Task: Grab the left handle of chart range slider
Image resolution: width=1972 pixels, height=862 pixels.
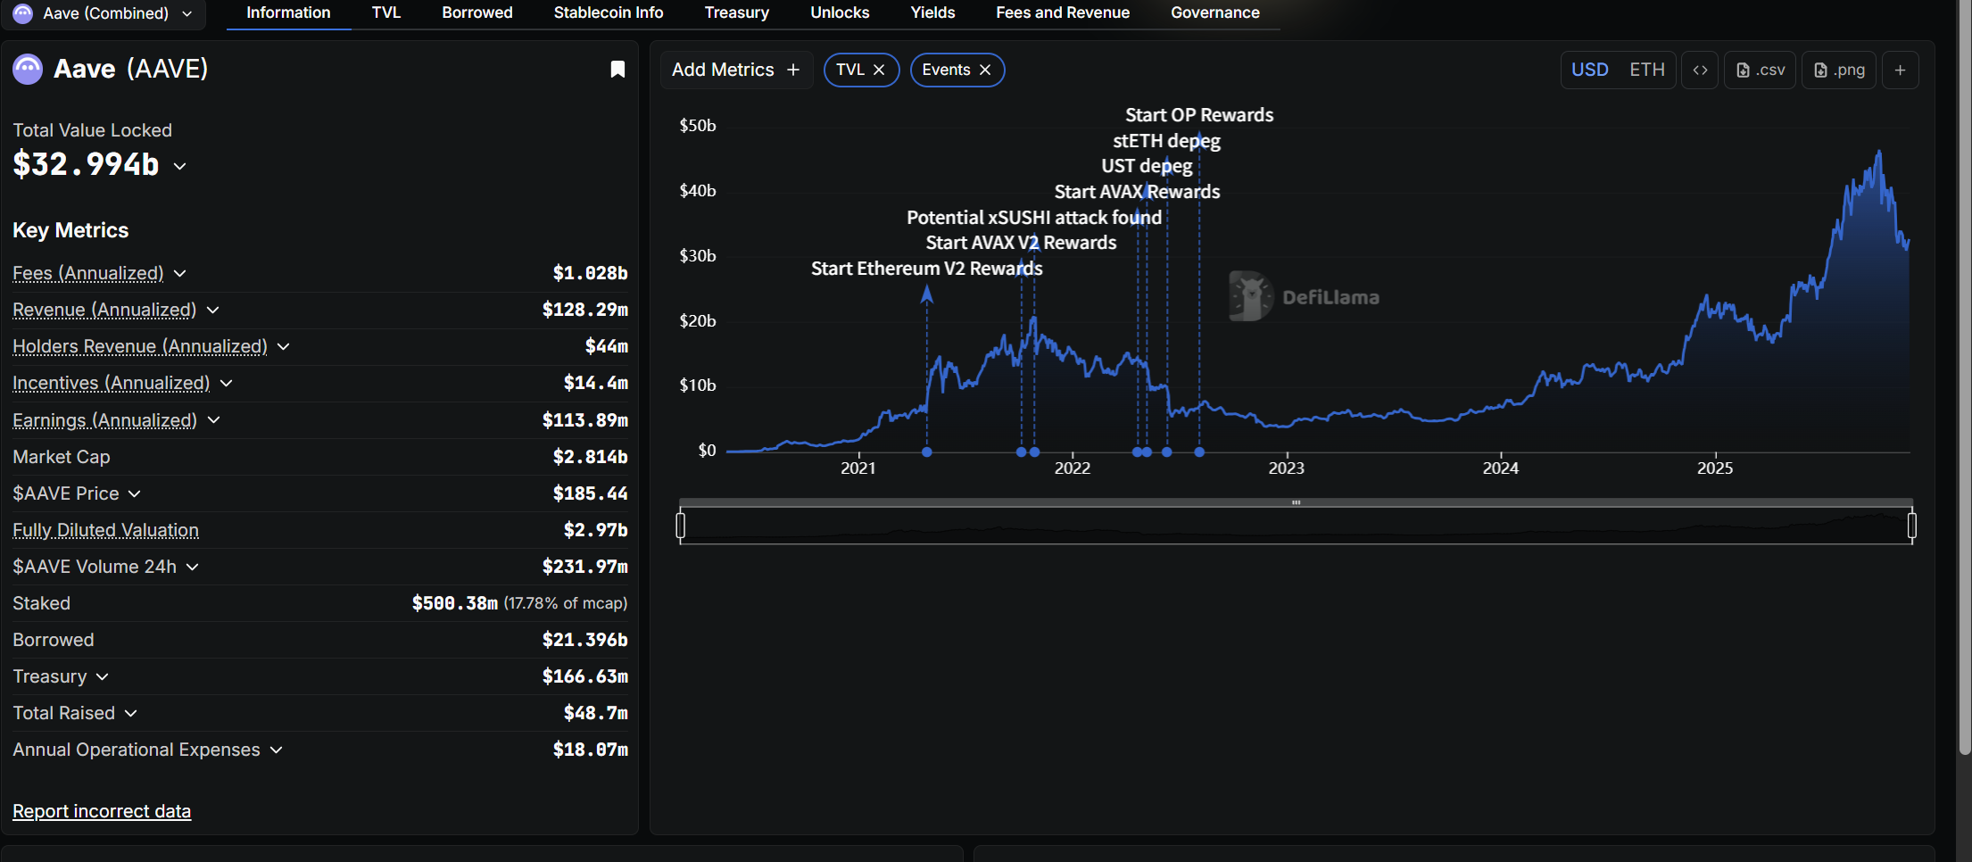Action: coord(681,526)
